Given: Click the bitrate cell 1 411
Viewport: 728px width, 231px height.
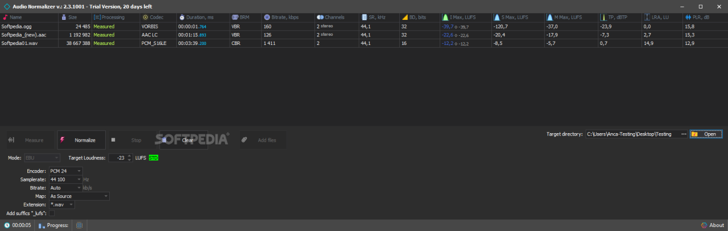Looking at the screenshot, I should [x=288, y=43].
